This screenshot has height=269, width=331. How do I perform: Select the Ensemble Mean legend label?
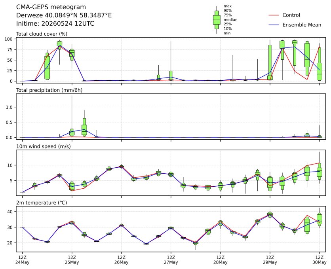click(x=302, y=25)
